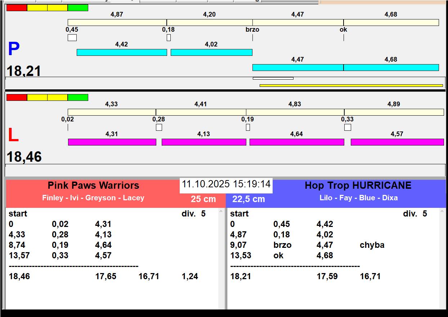Select the small box under 0,28 in lane L
Viewport: 448px width, 317px height.
pyautogui.click(x=159, y=127)
